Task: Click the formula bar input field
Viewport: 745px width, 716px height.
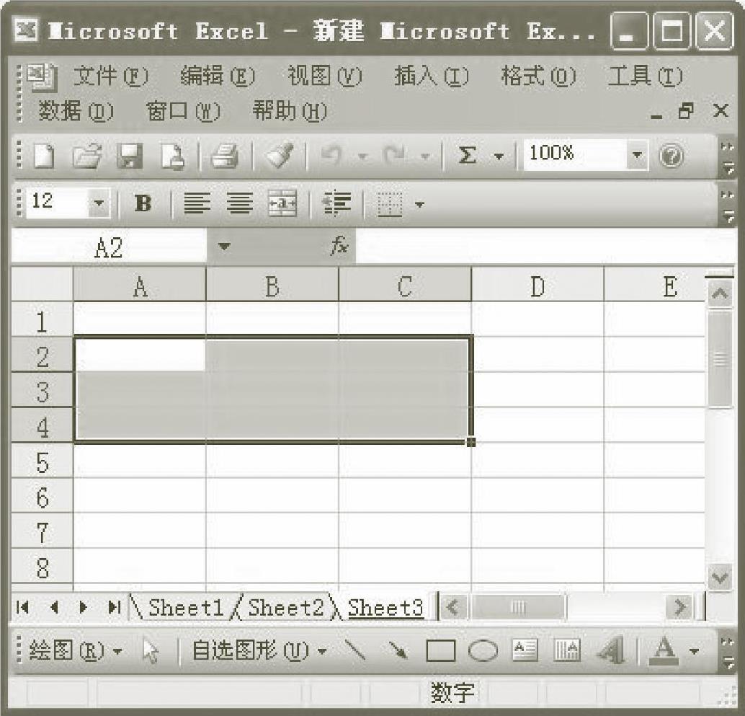Action: click(x=545, y=247)
